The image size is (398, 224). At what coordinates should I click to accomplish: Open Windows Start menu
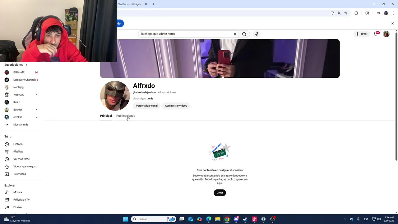126,219
